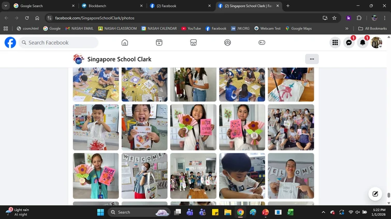Open the Google Maps bookmark
This screenshot has width=391, height=219.
click(x=298, y=28)
